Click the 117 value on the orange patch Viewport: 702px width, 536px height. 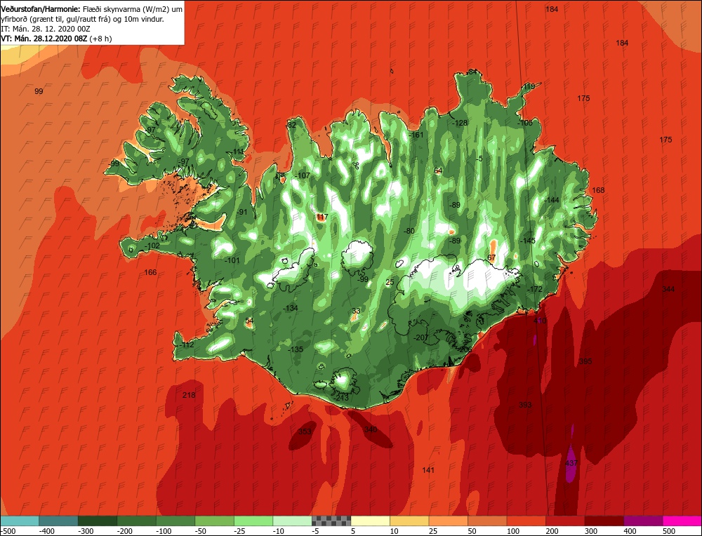(x=322, y=217)
